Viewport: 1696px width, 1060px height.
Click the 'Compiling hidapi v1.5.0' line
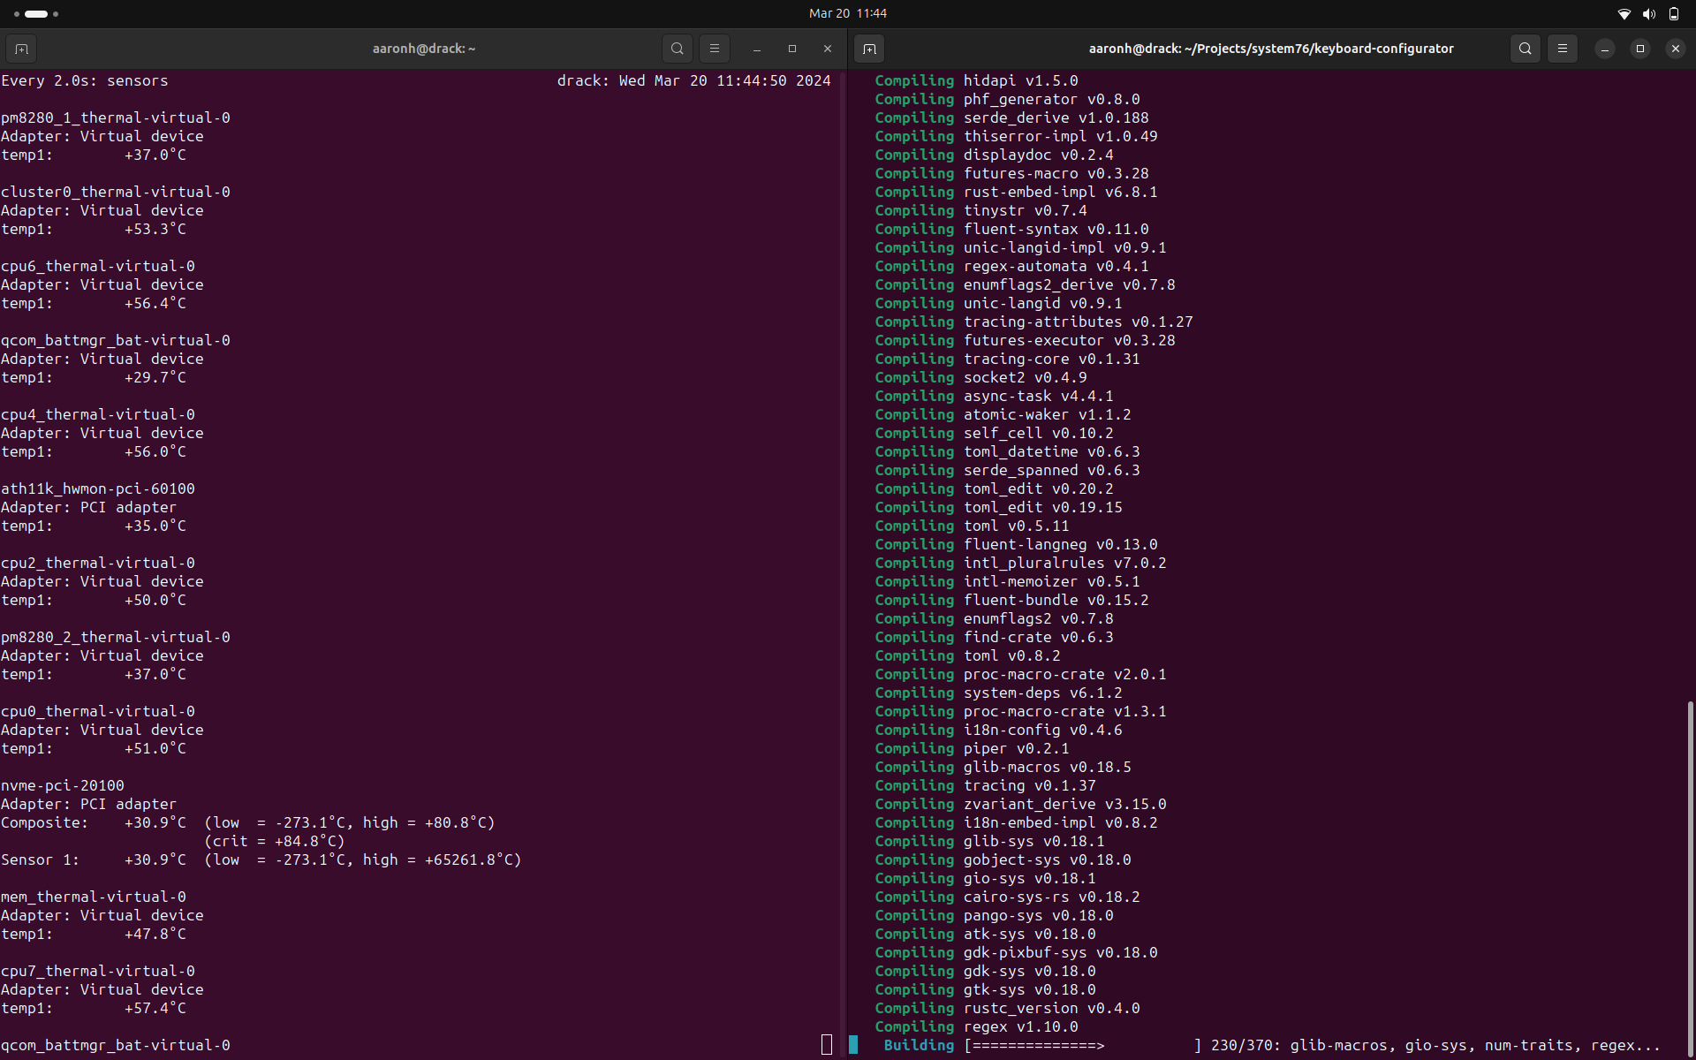[977, 80]
